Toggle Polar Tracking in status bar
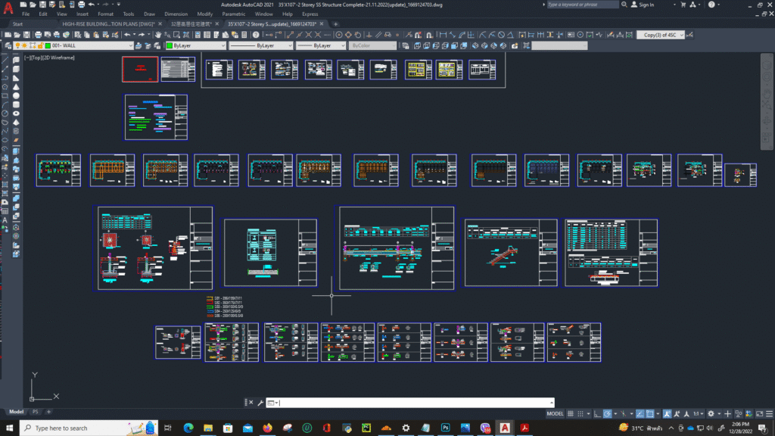 [x=608, y=414]
